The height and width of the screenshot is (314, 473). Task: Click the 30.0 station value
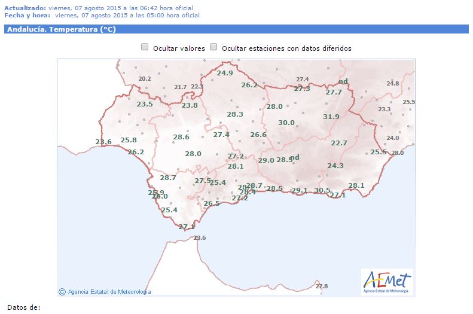click(286, 123)
